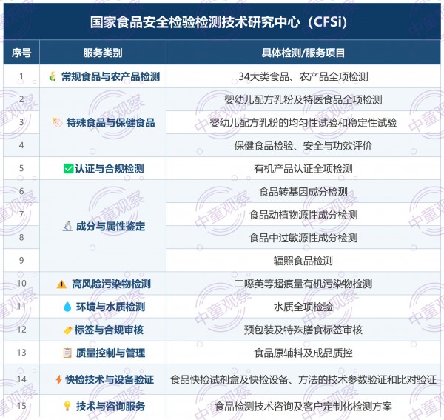Image resolution: width=444 pixels, height=420 pixels.
Task: Click the corn icon beside 常规食品与农产品检测
Action: pos(53,76)
